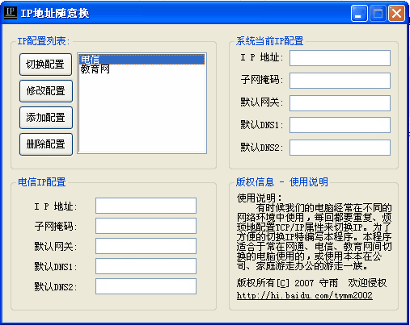Select 教育网 in the configuration list
The width and height of the screenshot is (410, 325).
[x=142, y=69]
